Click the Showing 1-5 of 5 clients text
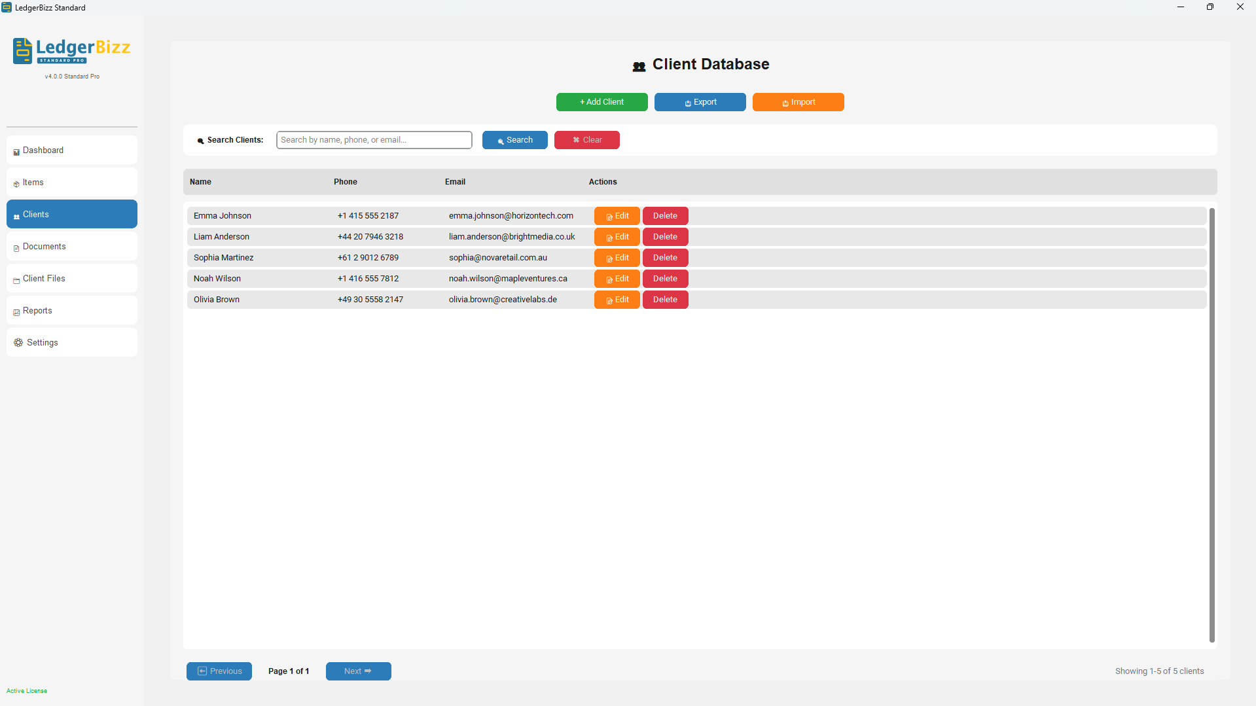The height and width of the screenshot is (706, 1256). 1159,671
